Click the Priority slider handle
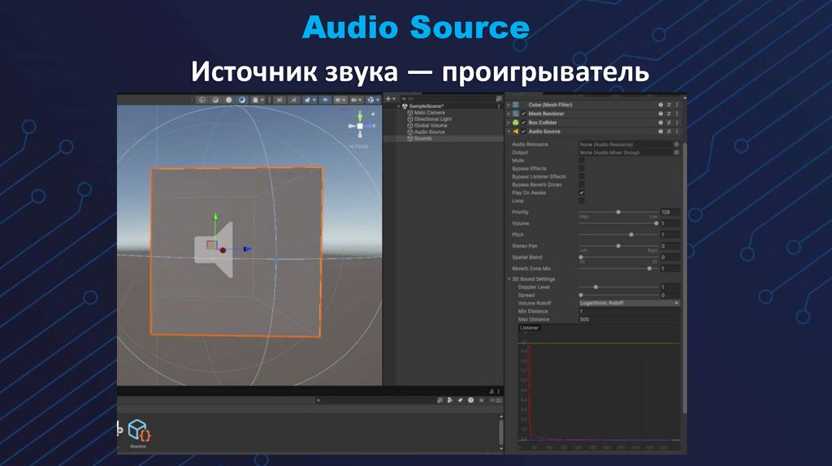This screenshot has height=466, width=832. point(618,212)
